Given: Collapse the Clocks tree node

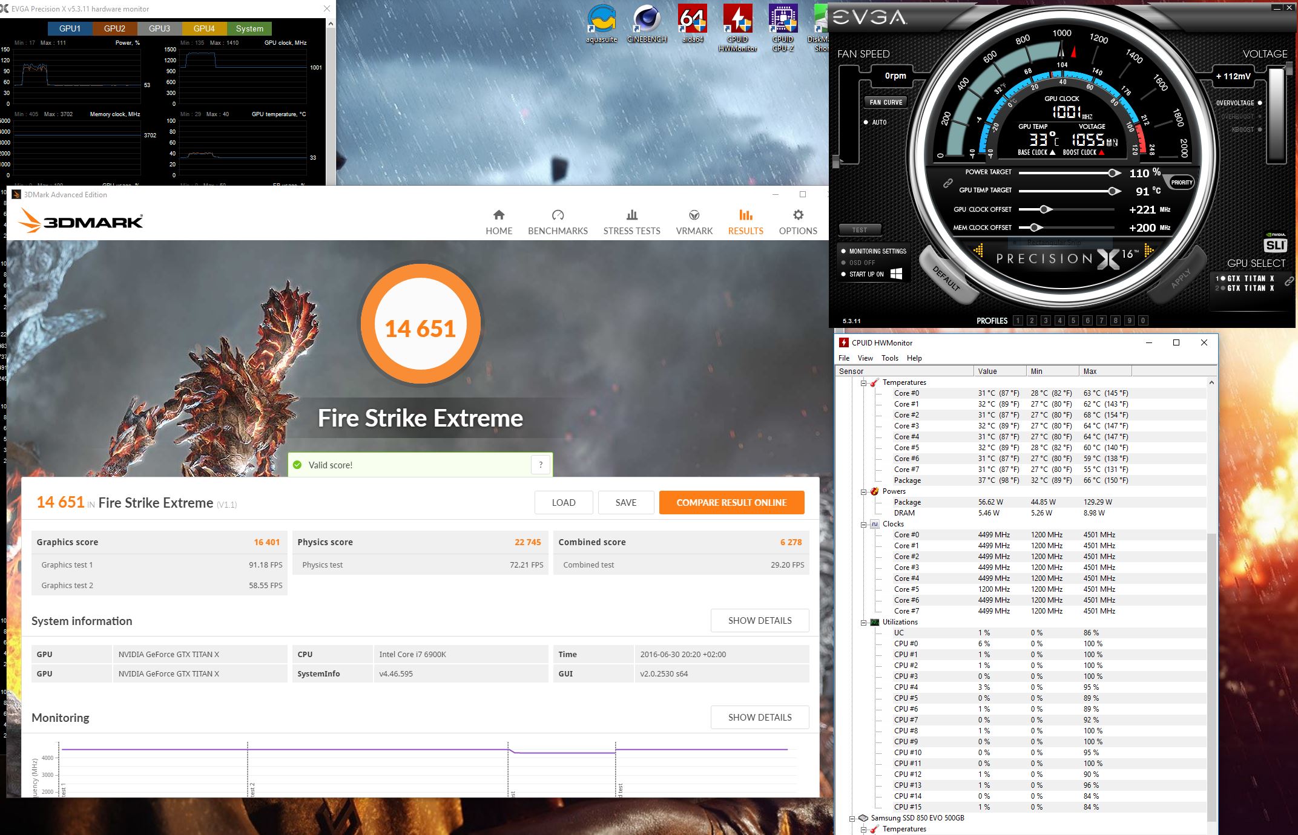Looking at the screenshot, I should 864,524.
